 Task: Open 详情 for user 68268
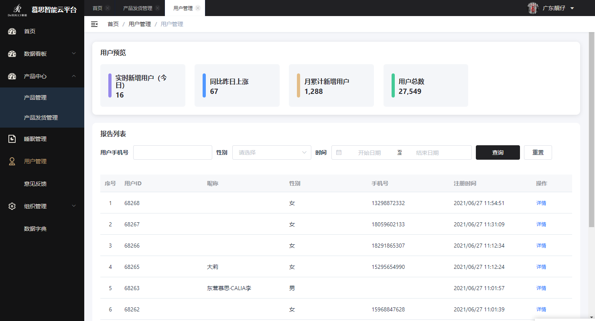coord(541,203)
